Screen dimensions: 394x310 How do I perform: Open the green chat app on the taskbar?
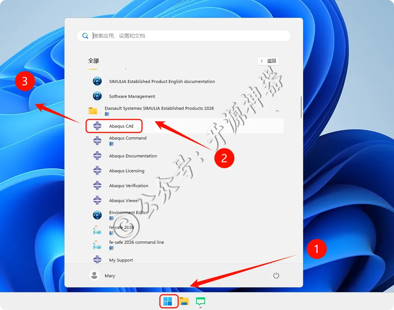[x=201, y=301]
